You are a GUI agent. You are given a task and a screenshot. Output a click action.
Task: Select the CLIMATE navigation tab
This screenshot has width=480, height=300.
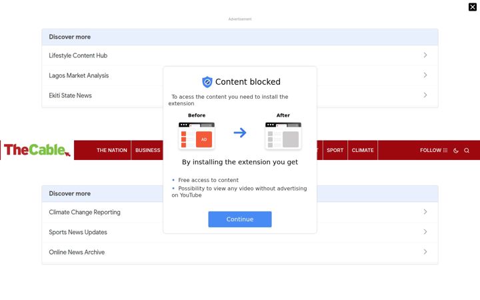[363, 150]
